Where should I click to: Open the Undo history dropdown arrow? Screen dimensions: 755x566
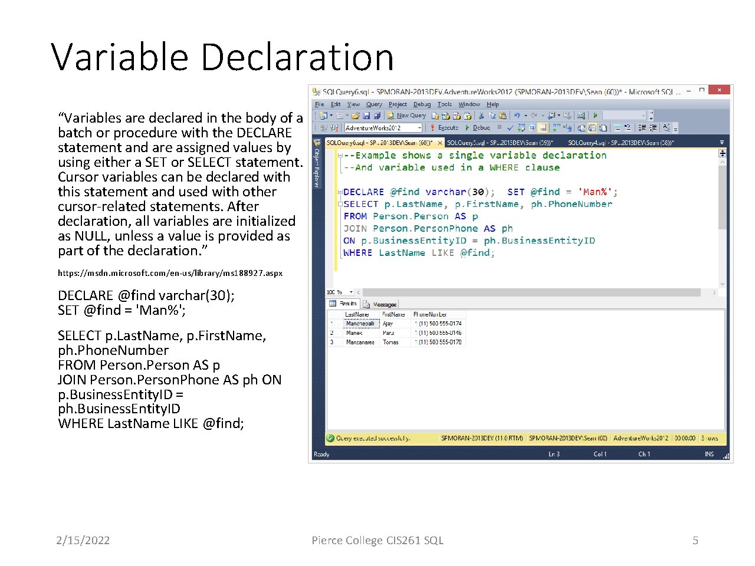pyautogui.click(x=526, y=116)
